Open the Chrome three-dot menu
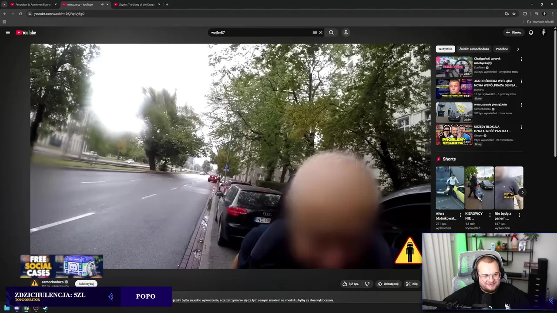This screenshot has width=557, height=313. click(x=552, y=13)
